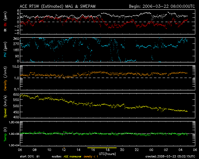199x159 pixels.
Task: Click the blue Phi (gsm) axis label
Action: point(5,50)
